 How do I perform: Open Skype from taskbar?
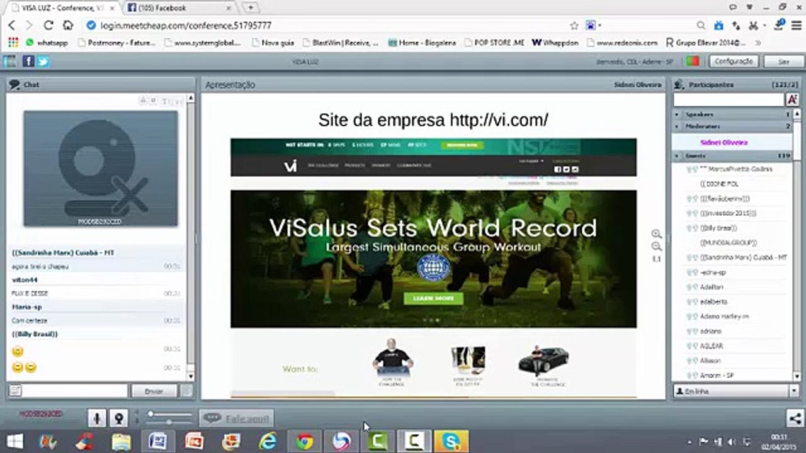pos(451,441)
